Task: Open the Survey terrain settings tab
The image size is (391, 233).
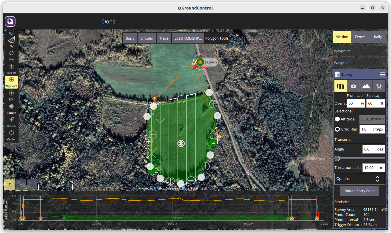Action: pos(366,86)
